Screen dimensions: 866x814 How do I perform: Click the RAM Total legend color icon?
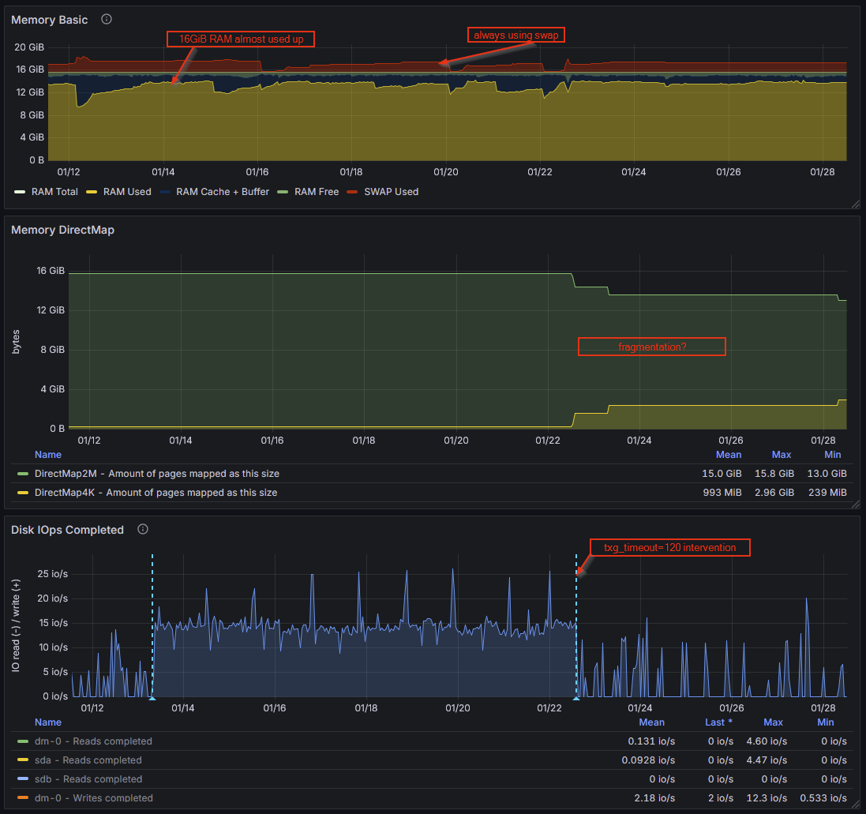click(21, 192)
